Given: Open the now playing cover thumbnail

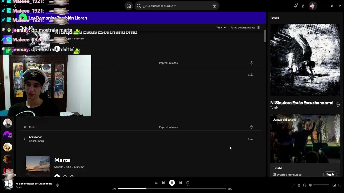Looking at the screenshot, I should point(8,185).
